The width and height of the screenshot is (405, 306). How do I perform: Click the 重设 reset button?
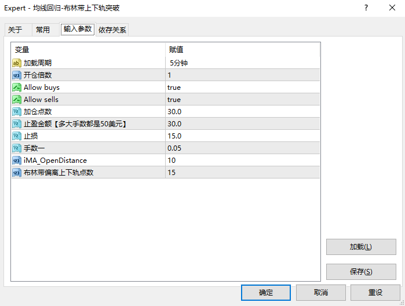tap(375, 292)
